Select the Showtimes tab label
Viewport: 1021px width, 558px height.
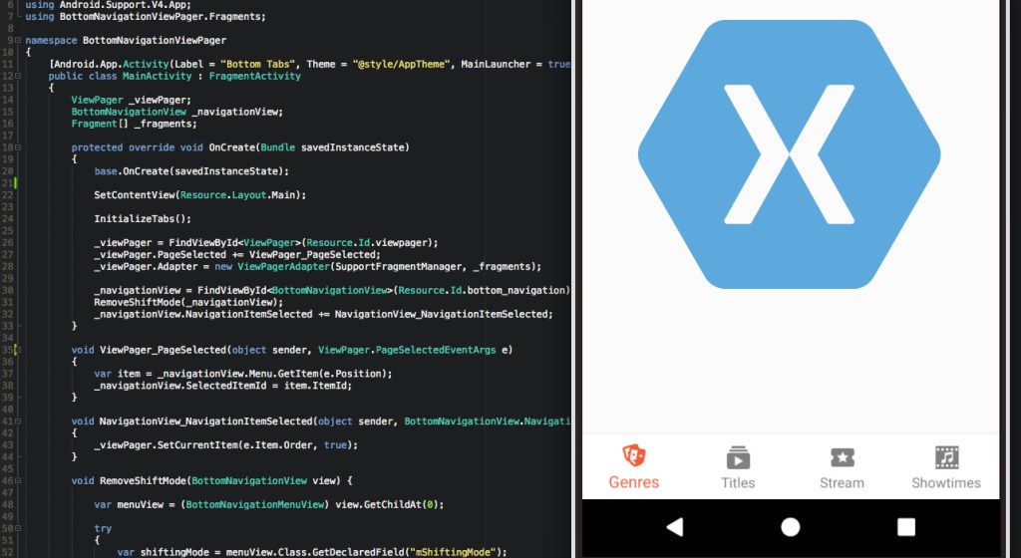(946, 482)
